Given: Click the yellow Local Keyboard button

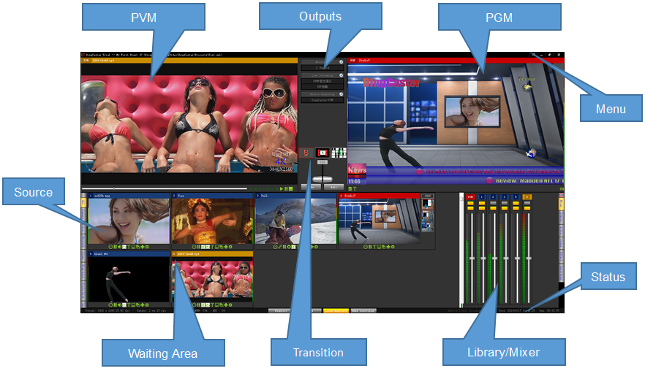Looking at the screenshot, I should (x=336, y=310).
